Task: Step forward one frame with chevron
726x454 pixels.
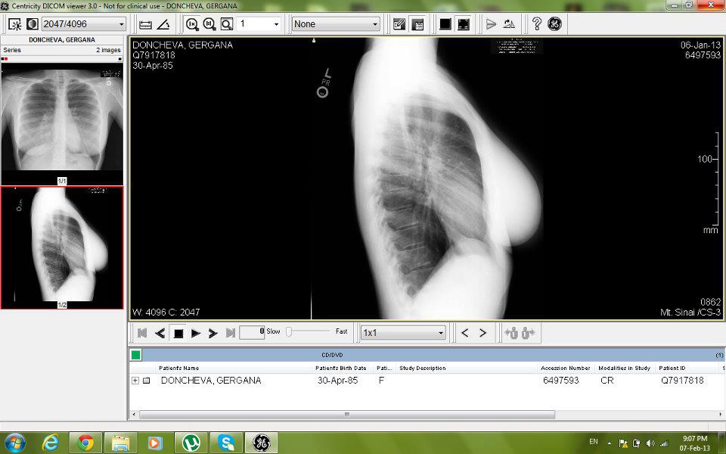Action: [x=213, y=333]
